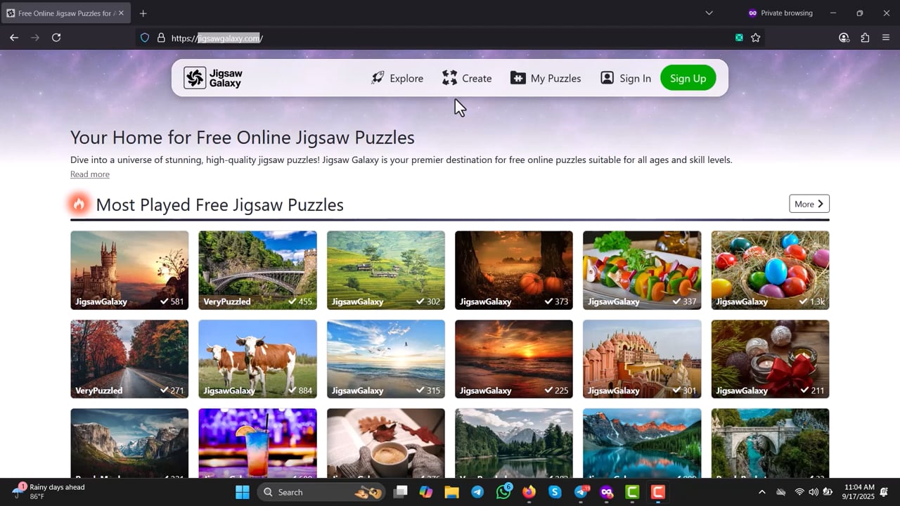Click the Windows Start button
This screenshot has height=506, width=900.
click(242, 492)
